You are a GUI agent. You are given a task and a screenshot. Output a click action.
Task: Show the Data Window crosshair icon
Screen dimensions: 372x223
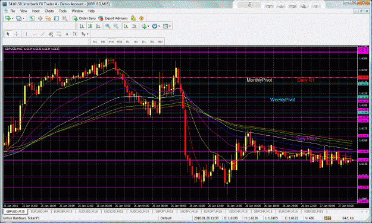coord(40,18)
